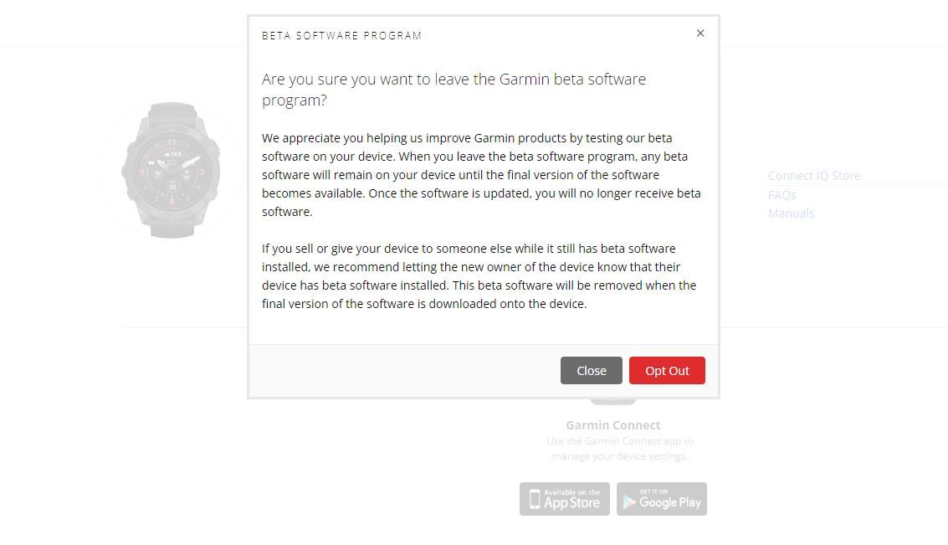
Task: Open the Connect IQ Store link
Action: [x=813, y=176]
